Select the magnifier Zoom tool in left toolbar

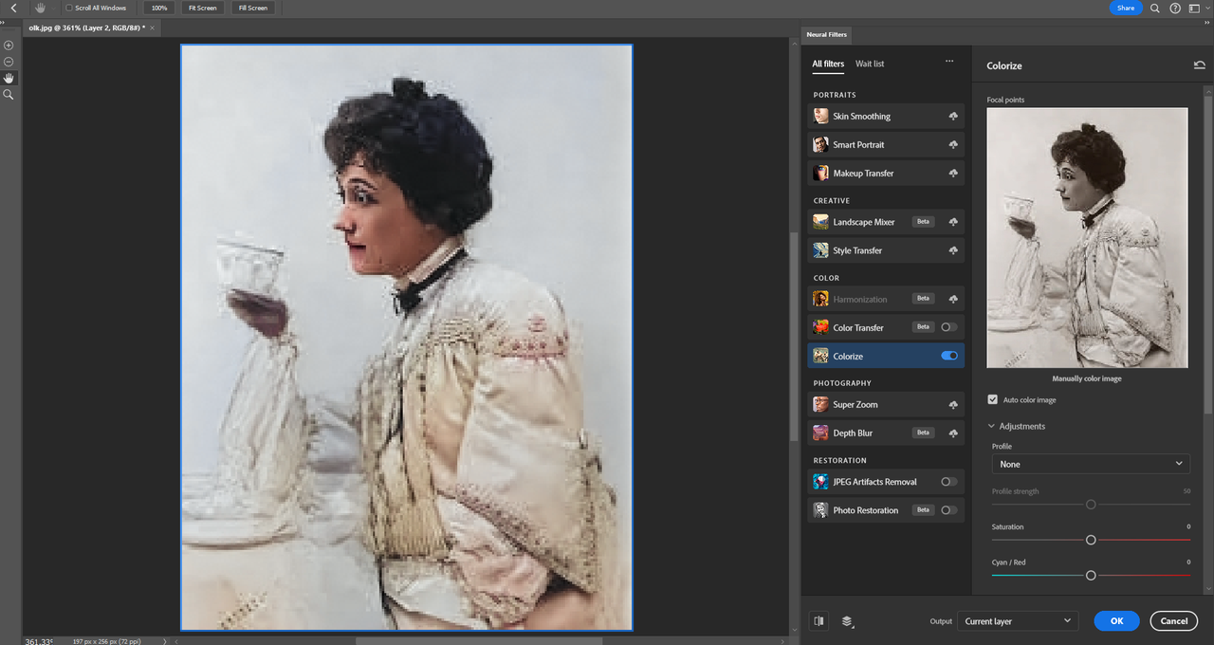[9, 95]
